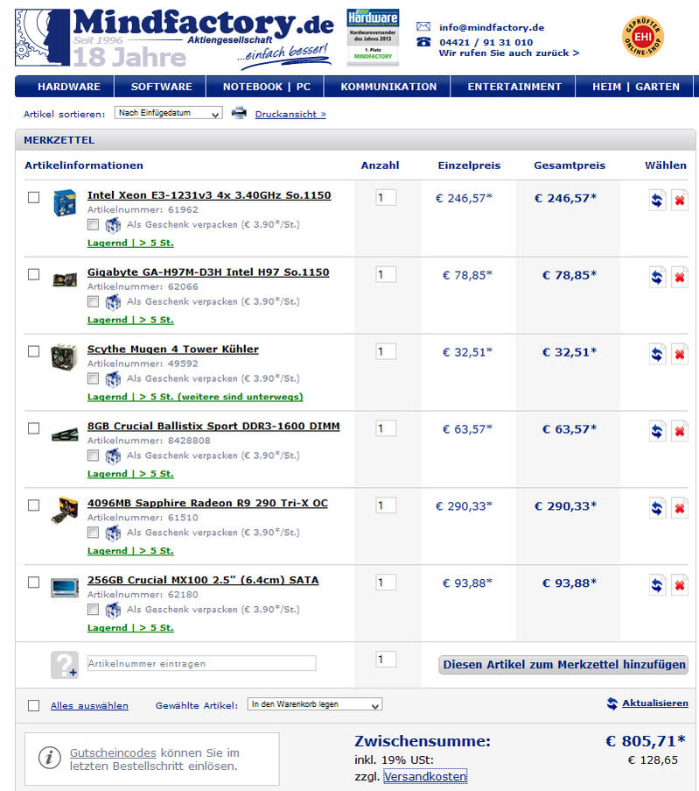Remove Gigabyte GA-H97M-D3H with red X

(x=680, y=278)
